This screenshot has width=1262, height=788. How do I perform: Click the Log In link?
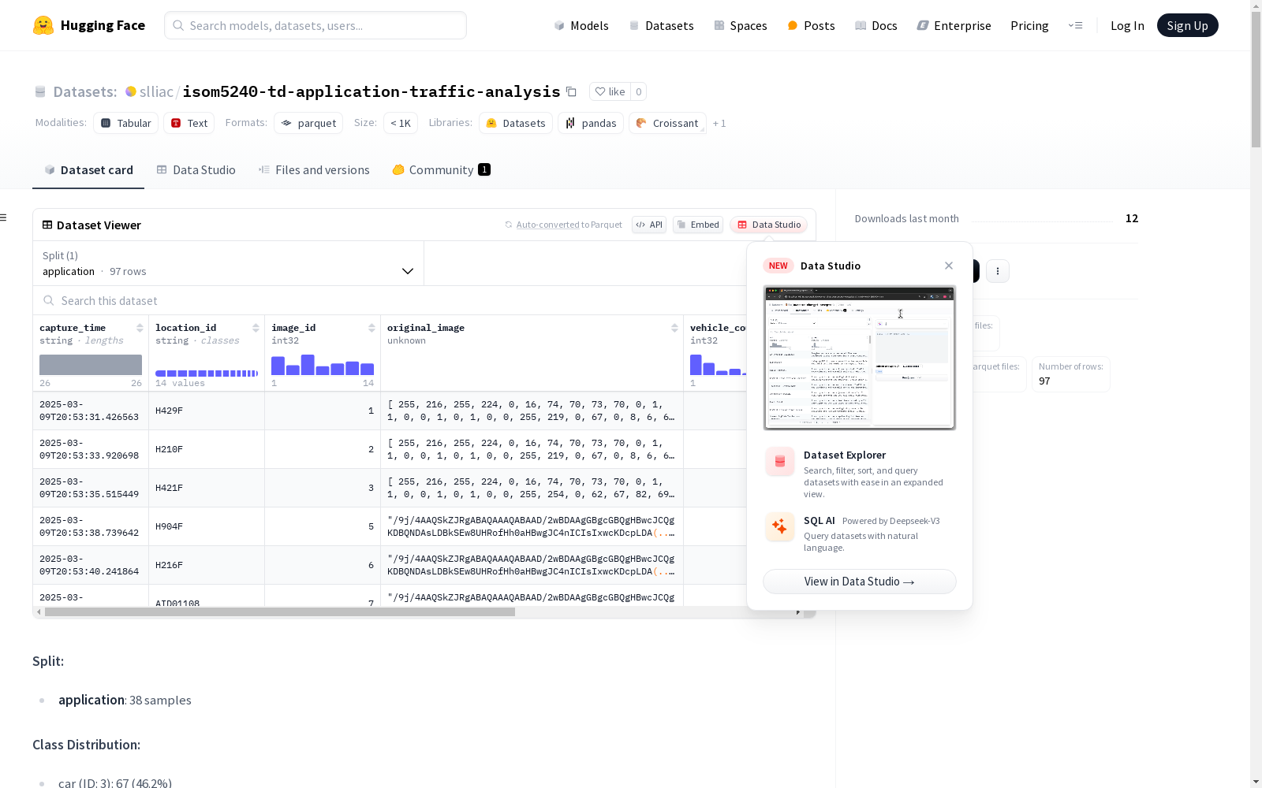click(x=1127, y=25)
